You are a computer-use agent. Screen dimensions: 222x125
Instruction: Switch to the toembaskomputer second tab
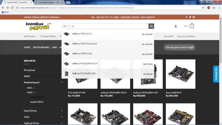(x=49, y=2)
